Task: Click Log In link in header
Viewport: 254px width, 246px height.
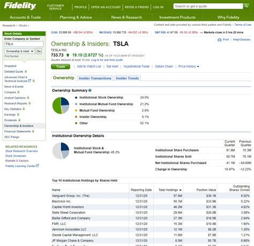Action: [x=158, y=7]
